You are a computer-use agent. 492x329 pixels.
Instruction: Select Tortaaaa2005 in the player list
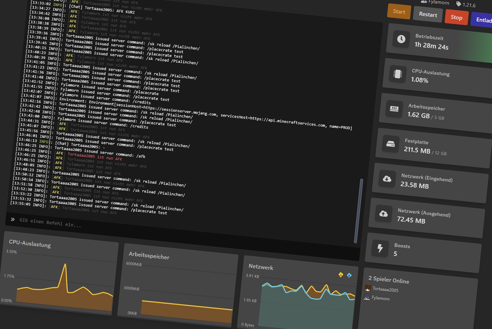pos(385,289)
